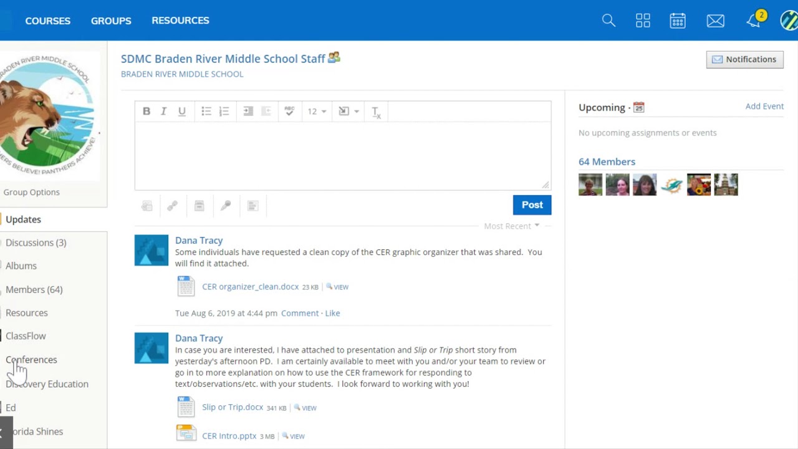Image resolution: width=798 pixels, height=449 pixels.
Task: Open the COURSES menu
Action: pyautogui.click(x=47, y=21)
